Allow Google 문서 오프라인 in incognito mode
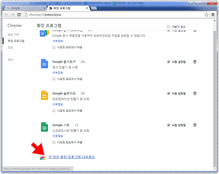Viewport: 219px width, 174px height. coord(54,47)
